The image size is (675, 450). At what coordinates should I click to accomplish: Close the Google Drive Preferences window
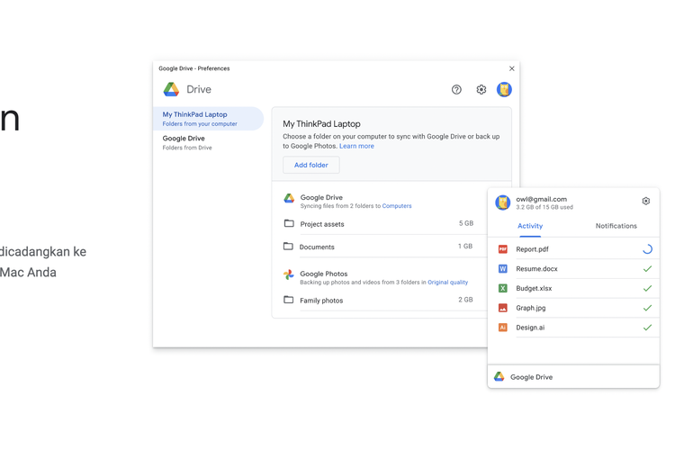point(512,68)
